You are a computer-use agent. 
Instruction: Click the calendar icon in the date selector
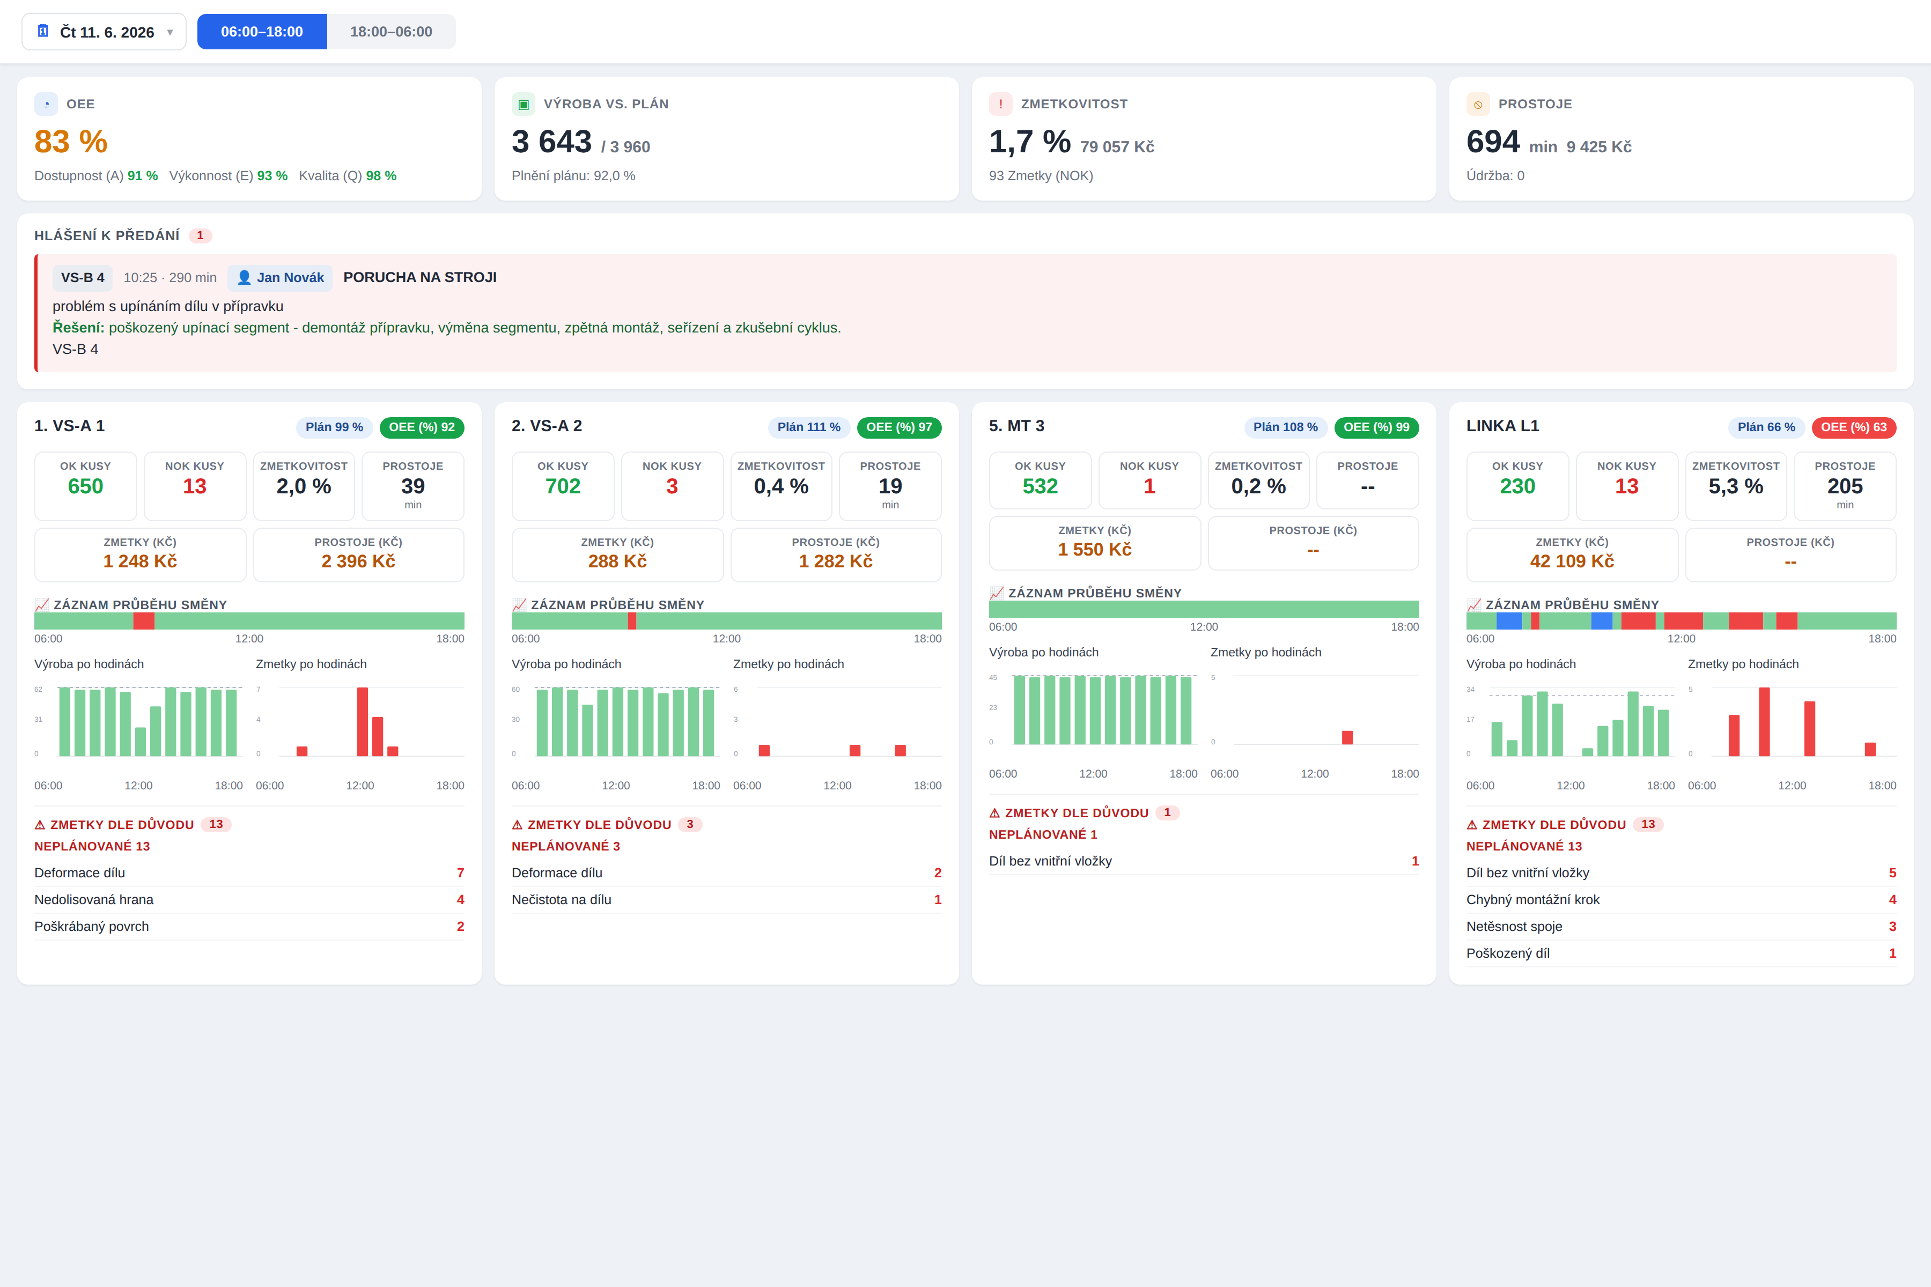coord(43,31)
